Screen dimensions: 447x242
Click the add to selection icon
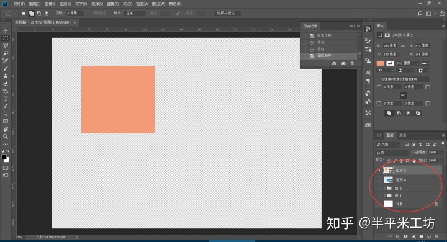[31, 13]
